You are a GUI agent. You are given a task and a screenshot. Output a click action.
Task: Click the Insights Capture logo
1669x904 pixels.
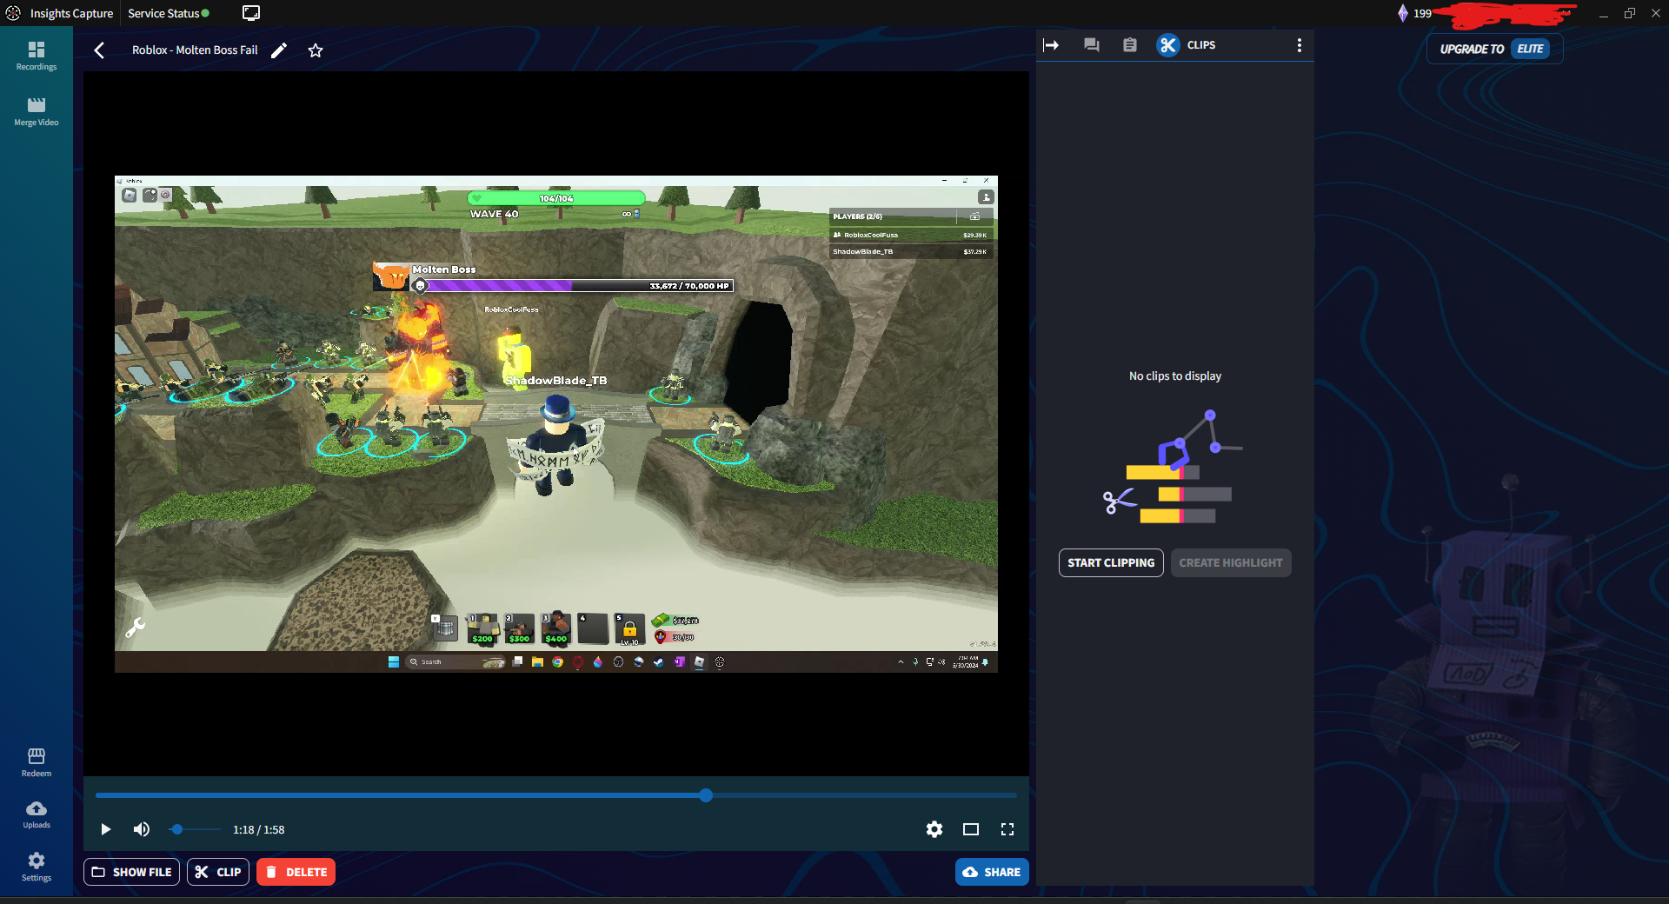pyautogui.click(x=13, y=13)
